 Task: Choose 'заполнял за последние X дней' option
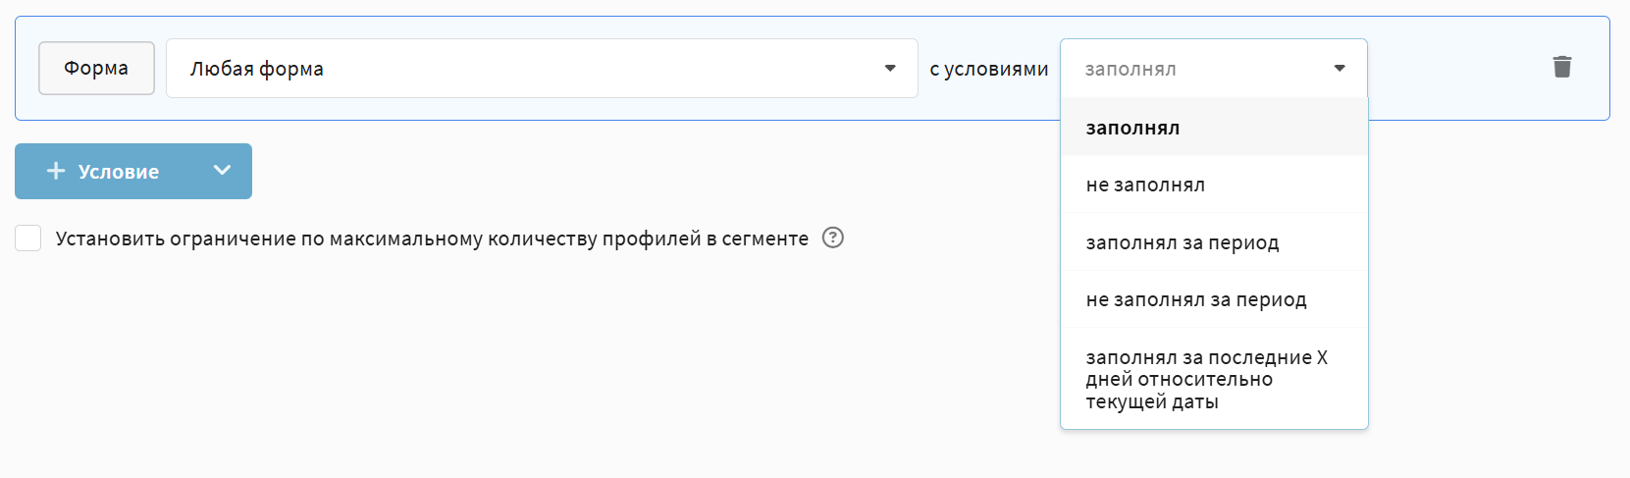click(x=1205, y=379)
